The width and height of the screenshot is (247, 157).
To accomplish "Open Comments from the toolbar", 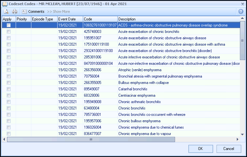I will pyautogui.click(x=33, y=11).
